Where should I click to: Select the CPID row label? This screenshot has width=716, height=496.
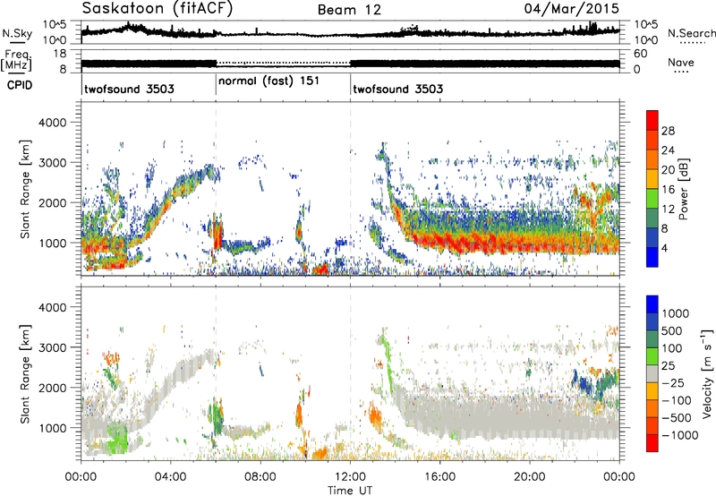(x=20, y=85)
